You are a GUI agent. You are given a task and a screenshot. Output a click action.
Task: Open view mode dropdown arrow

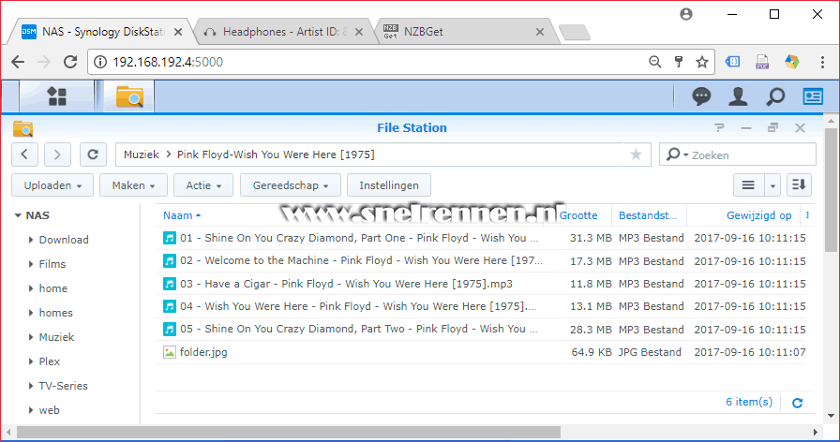772,185
